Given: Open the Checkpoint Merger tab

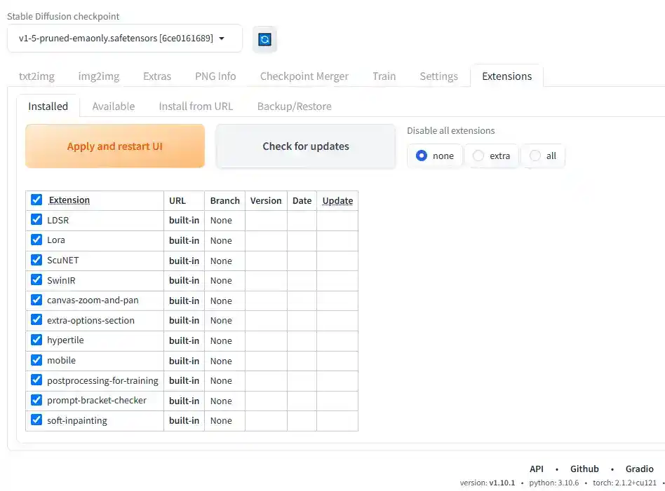Looking at the screenshot, I should [304, 76].
